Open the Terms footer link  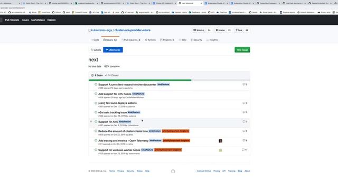pos(112,171)
